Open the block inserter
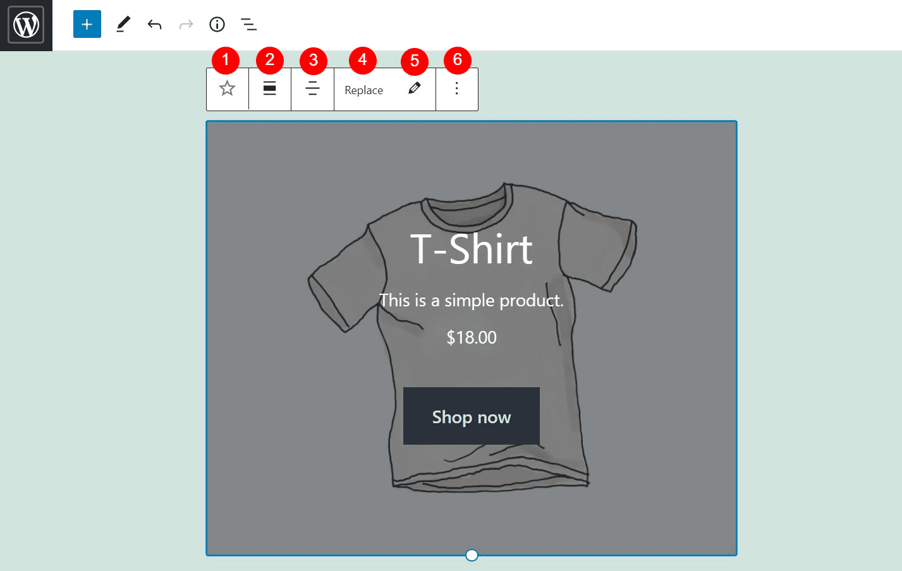902x571 pixels. (87, 24)
